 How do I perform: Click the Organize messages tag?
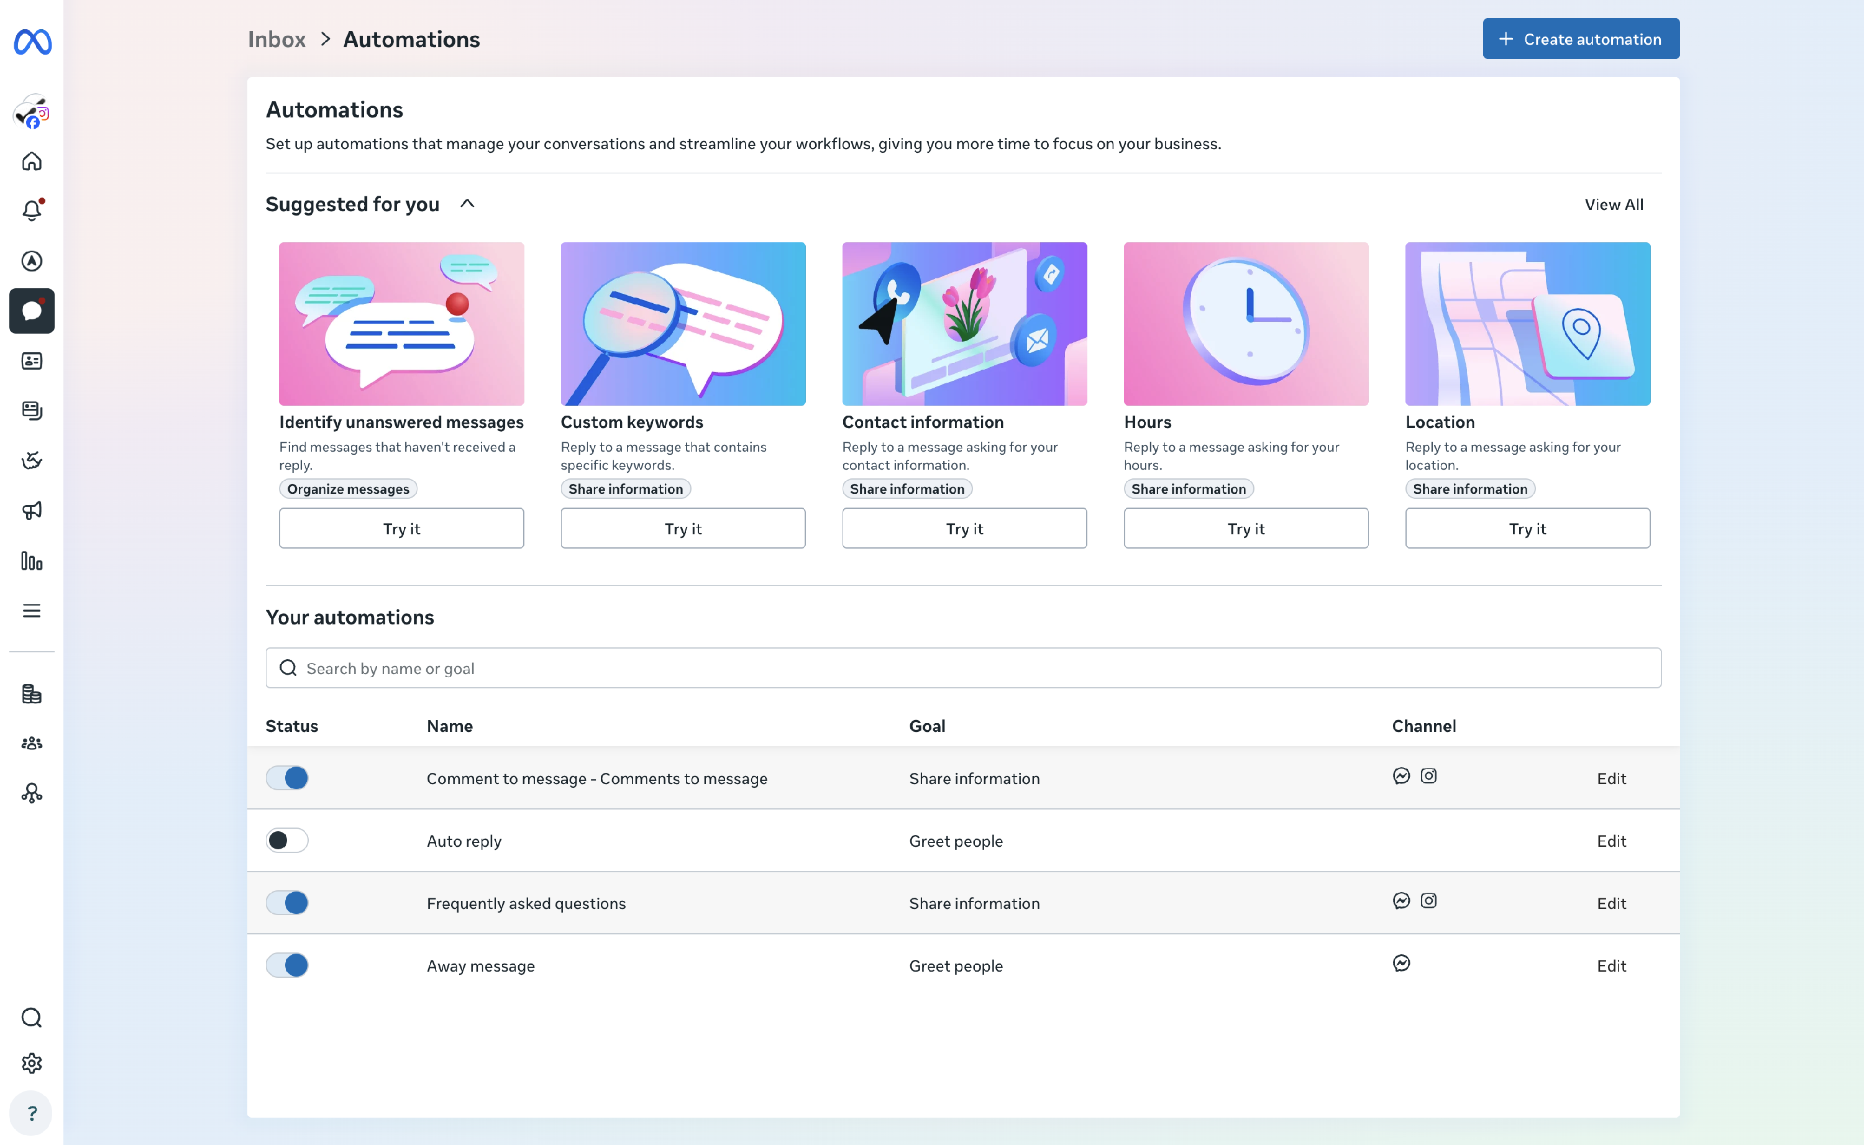pos(349,489)
